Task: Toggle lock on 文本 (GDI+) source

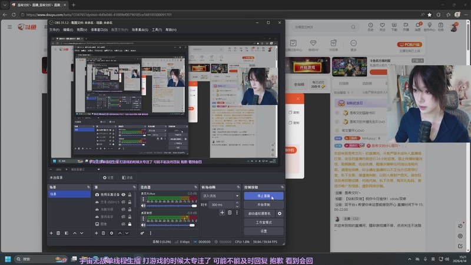Action: 130,202
